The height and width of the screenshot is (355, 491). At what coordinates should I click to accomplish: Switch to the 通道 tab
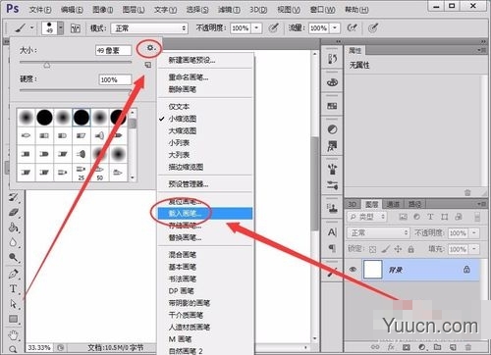pos(393,205)
